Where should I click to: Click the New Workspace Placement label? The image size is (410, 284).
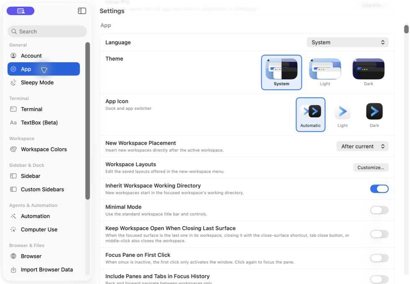pos(141,143)
